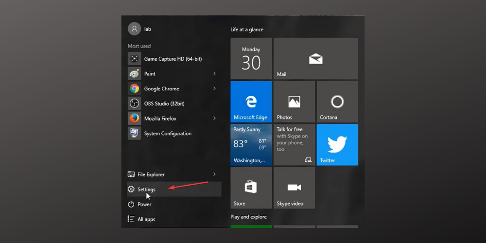Screen dimensions: 486x243
Task: Click the lab user avatar icon
Action: point(134,29)
